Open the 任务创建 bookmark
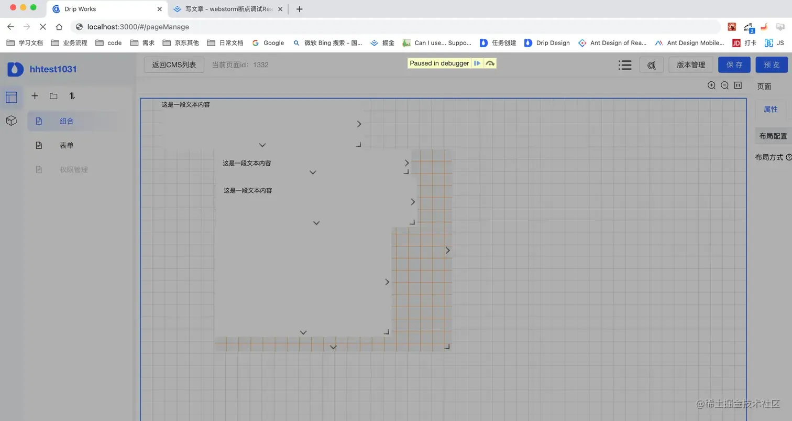Screen dimensions: 792x421 click(x=498, y=43)
